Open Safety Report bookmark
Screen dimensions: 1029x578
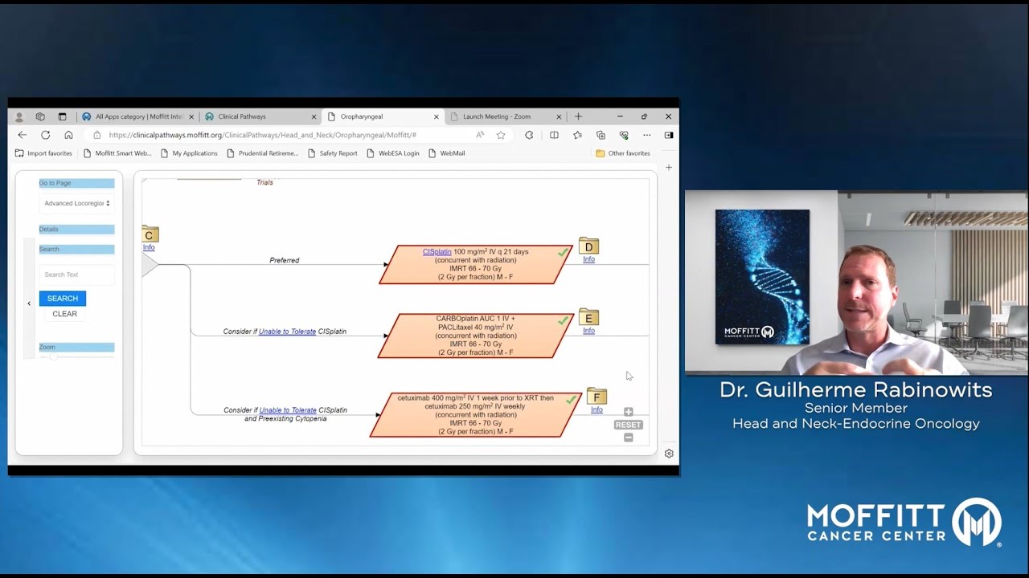(x=332, y=153)
